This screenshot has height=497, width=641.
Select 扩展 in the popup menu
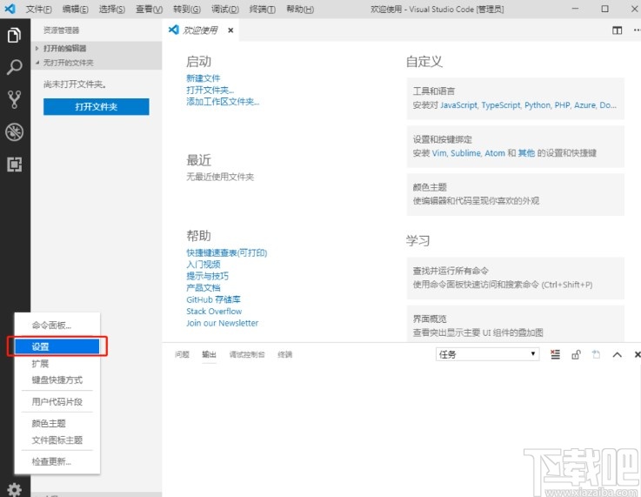point(57,364)
